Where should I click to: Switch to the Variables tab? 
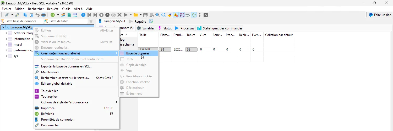tap(146, 28)
